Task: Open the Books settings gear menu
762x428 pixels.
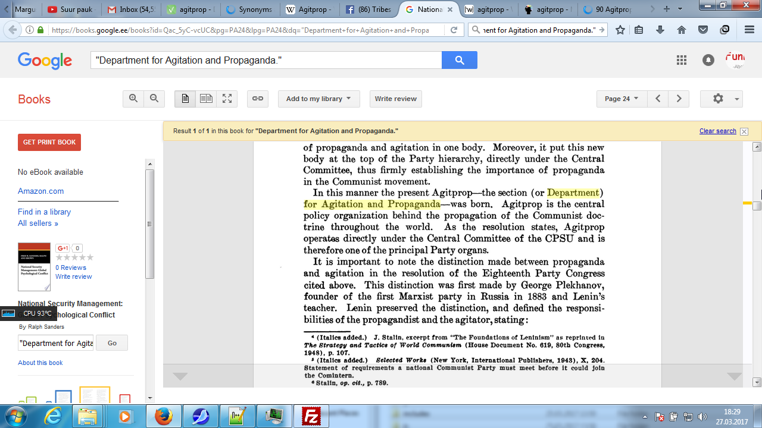Action: (722, 99)
